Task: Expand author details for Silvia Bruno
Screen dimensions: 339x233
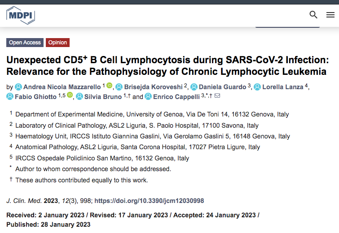Action: tap(103, 96)
